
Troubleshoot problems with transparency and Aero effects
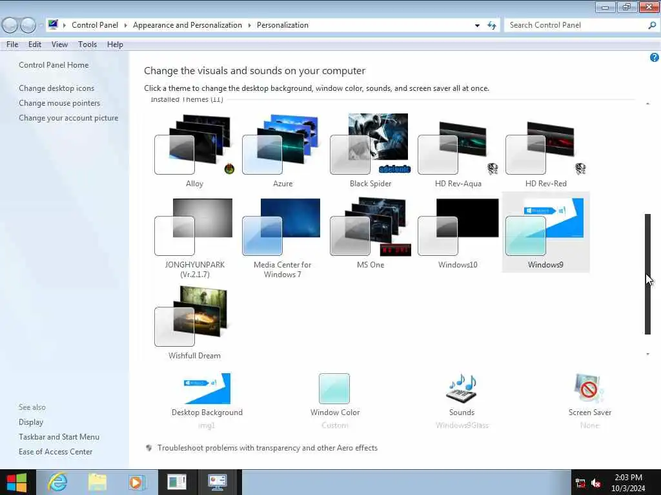(x=267, y=448)
